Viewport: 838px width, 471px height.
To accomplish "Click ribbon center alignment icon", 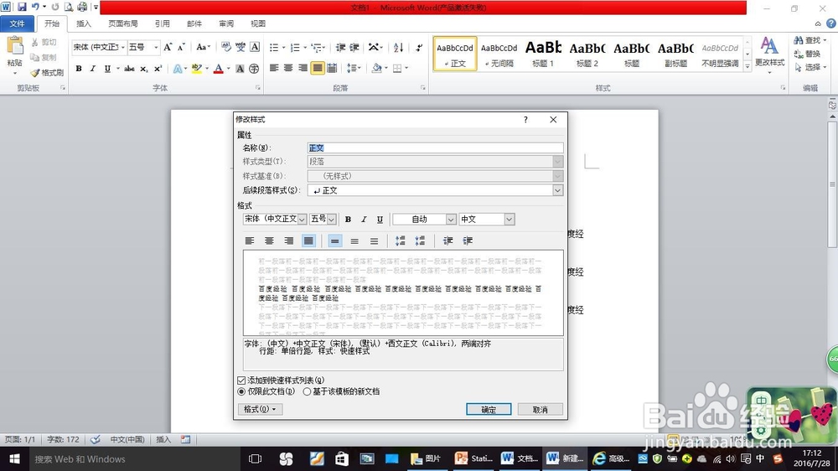I will [288, 68].
